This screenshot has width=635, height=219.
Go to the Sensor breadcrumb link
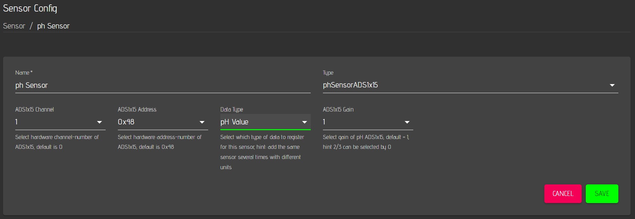click(x=14, y=26)
